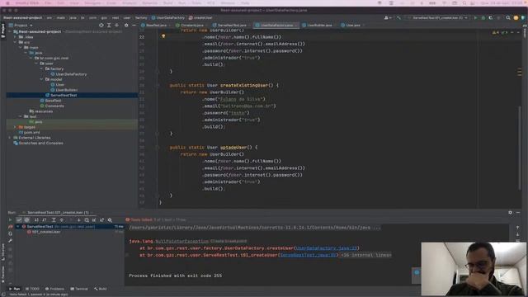This screenshot has height=297, width=528.
Task: Click the collapse all icon in Project panel header
Action: coord(116,26)
